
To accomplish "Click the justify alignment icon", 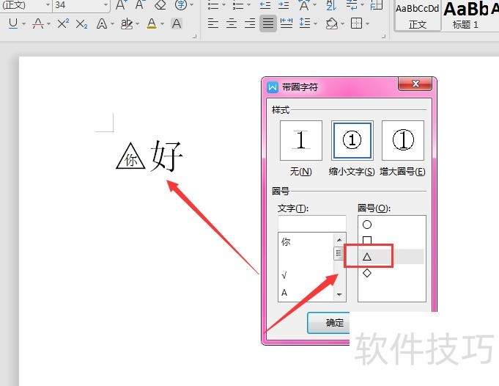I will [268, 23].
